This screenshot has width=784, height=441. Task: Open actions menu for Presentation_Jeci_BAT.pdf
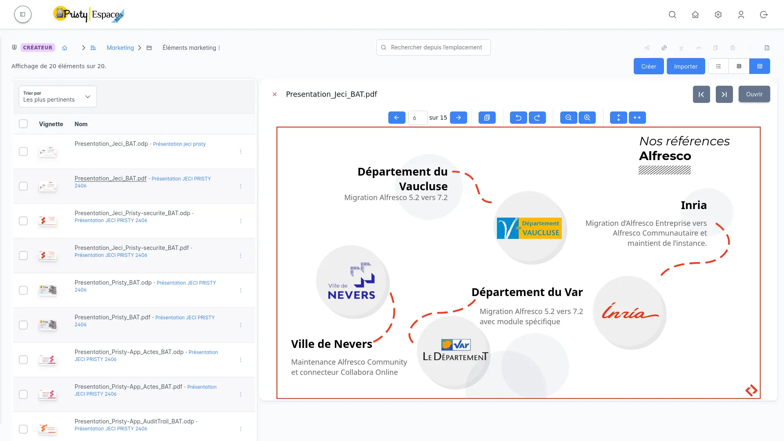tap(241, 186)
